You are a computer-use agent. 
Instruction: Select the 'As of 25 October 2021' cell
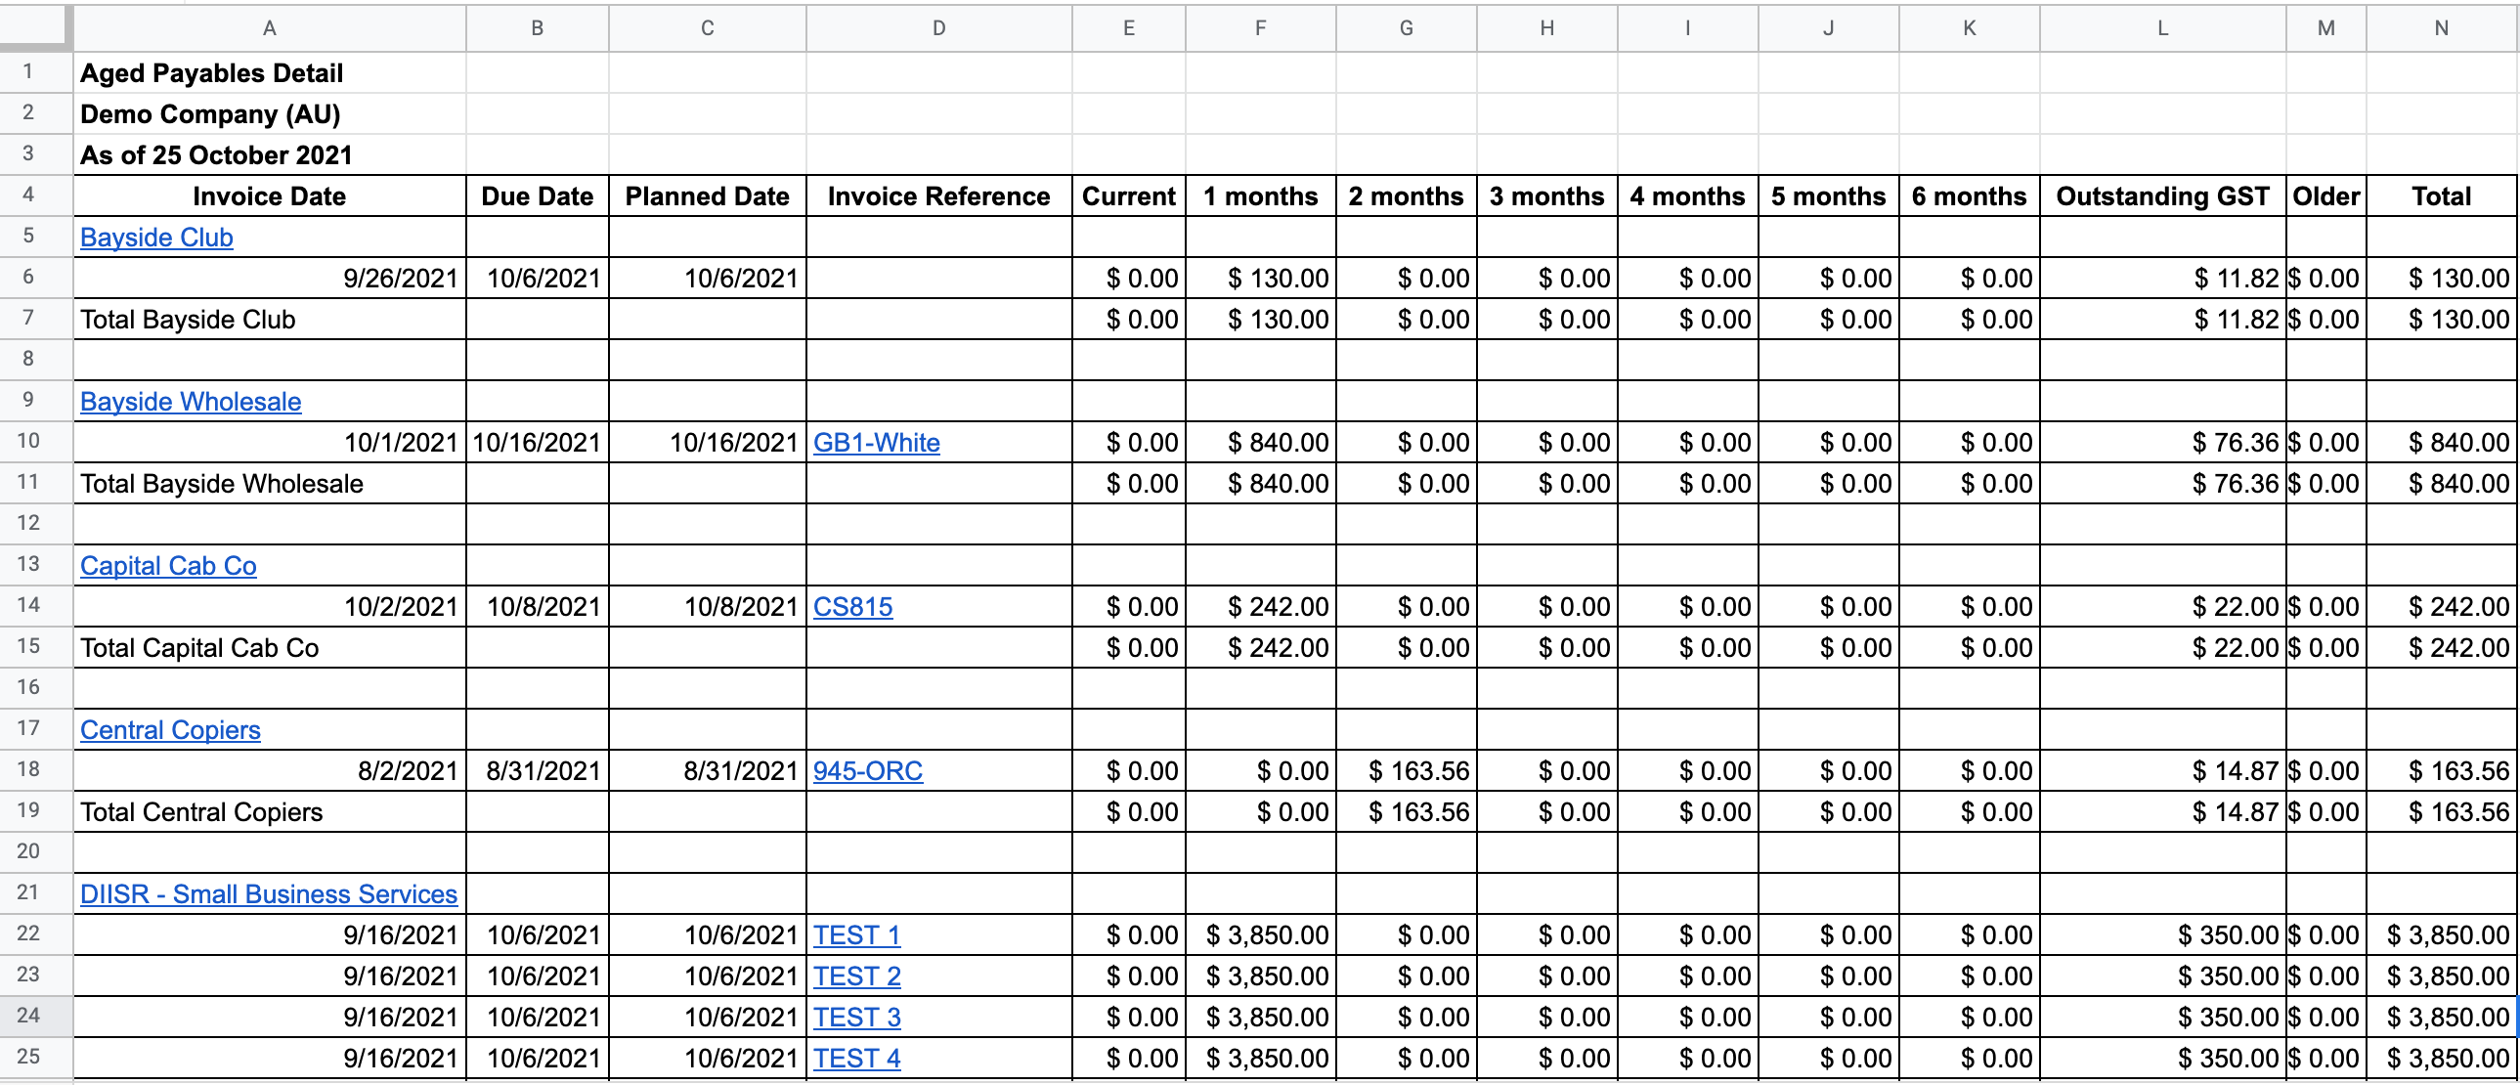click(270, 155)
